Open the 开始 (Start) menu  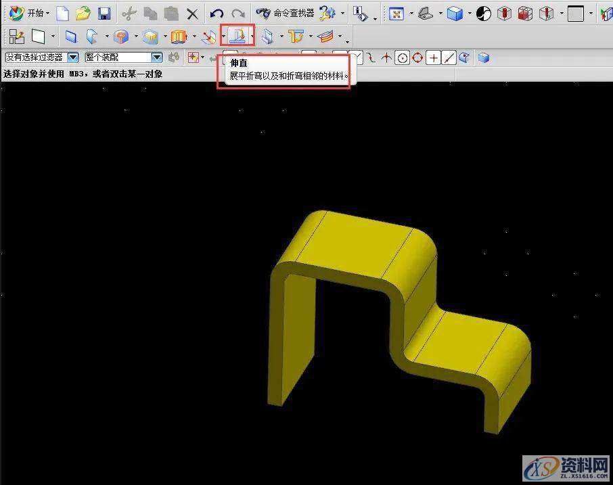click(x=30, y=14)
